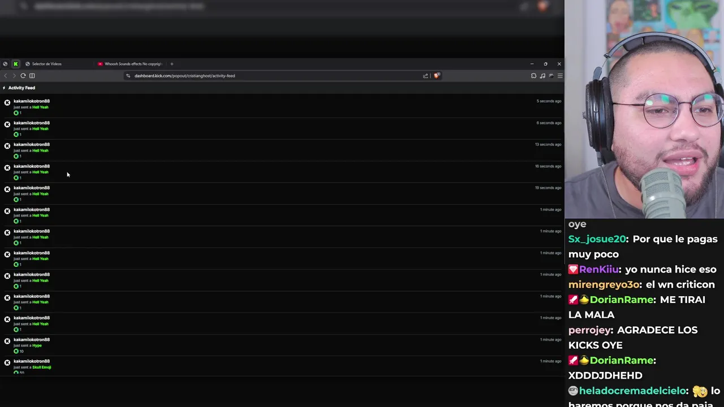Viewport: 724px width, 407px height.
Task: Click the '6 seconds ago' timestamp
Action: tap(549, 123)
